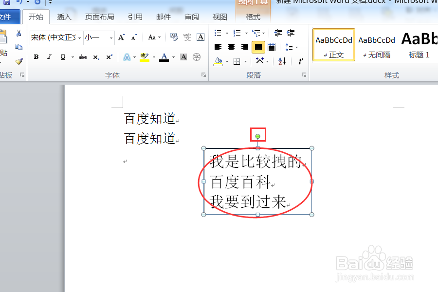Switch to the 页面布局 tab
The image size is (438, 292).
point(99,17)
